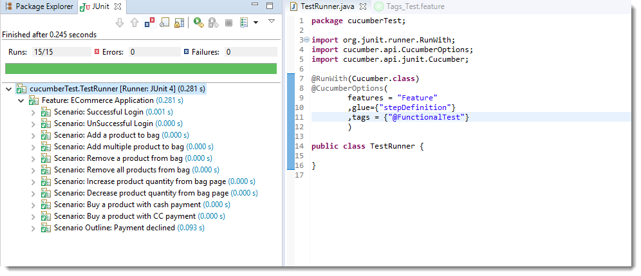The width and height of the screenshot is (641, 276).
Task: Click the suite icon of Feature: ECommerce Application
Action: point(34,100)
